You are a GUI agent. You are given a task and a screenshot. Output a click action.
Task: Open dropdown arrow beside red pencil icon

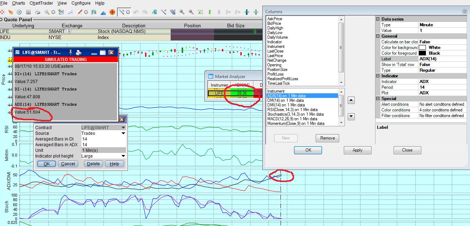(86, 12)
